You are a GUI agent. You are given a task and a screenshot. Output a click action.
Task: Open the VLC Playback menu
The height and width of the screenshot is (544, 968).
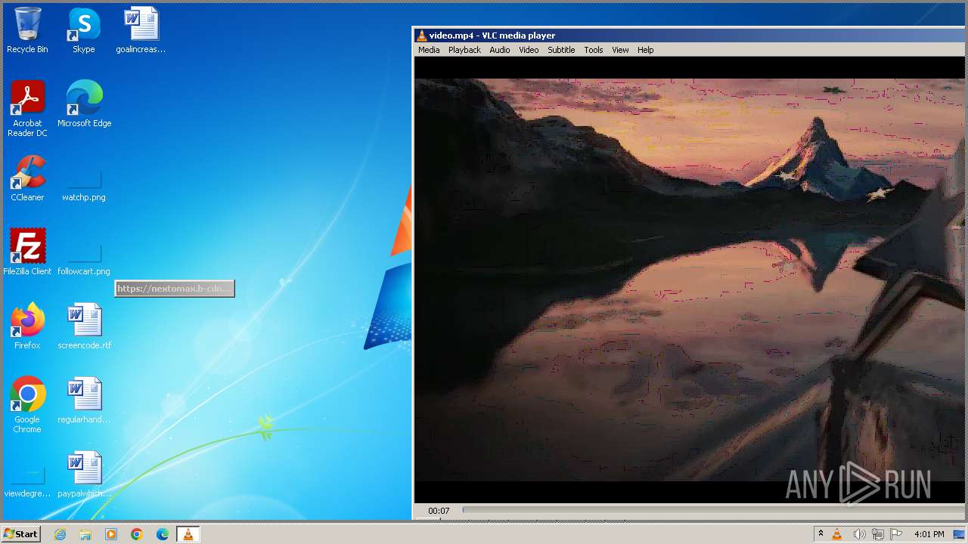tap(464, 50)
